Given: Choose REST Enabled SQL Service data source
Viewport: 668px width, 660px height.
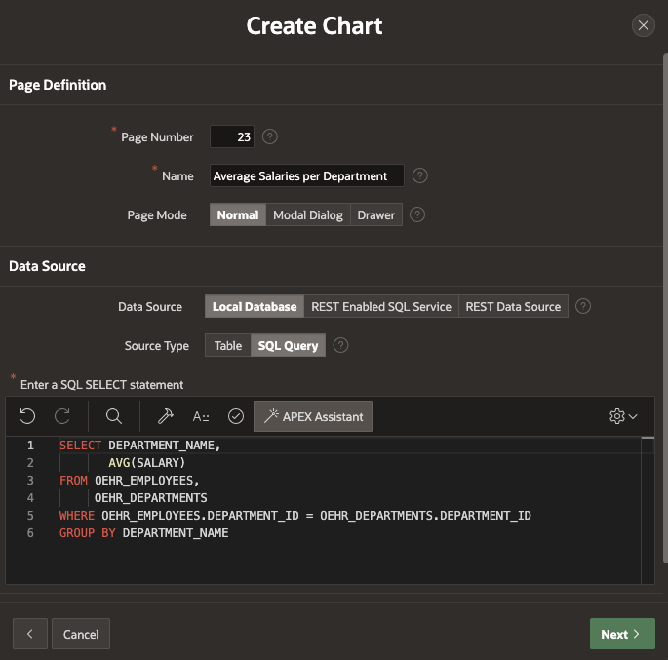Looking at the screenshot, I should 381,306.
